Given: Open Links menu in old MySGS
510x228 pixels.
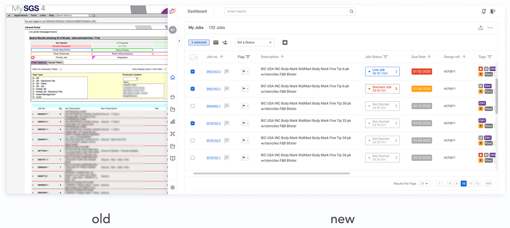Looking at the screenshot, I should [x=43, y=15].
